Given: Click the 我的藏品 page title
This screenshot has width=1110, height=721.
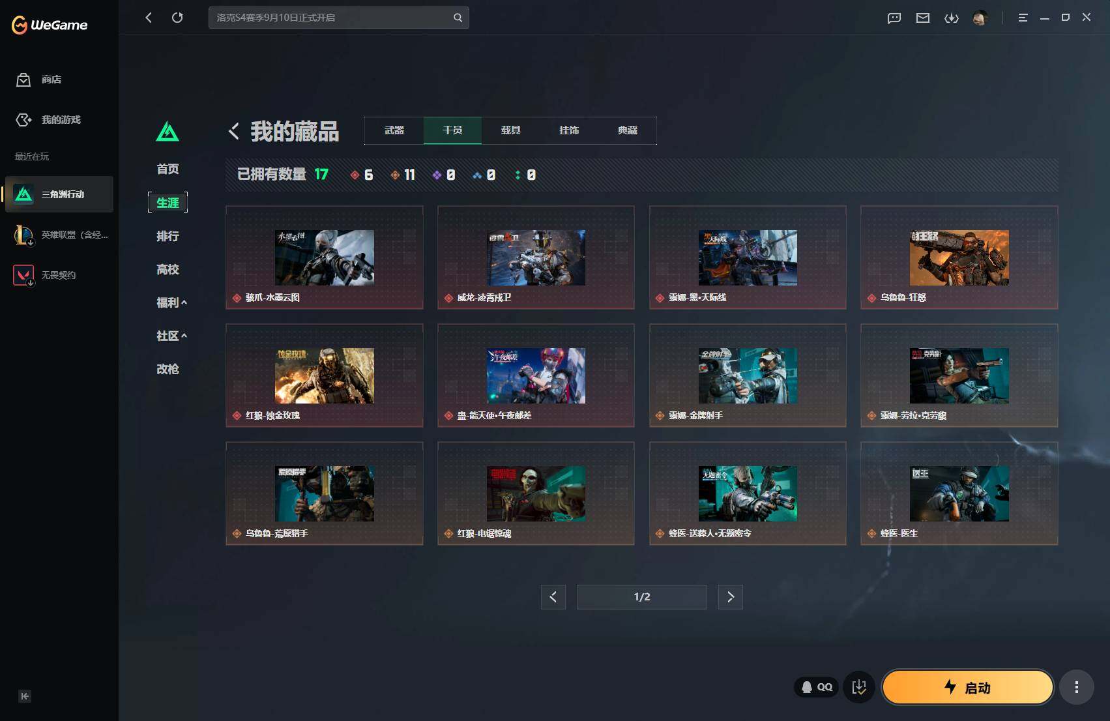Looking at the screenshot, I should coord(295,131).
